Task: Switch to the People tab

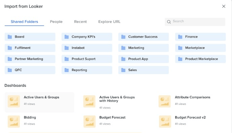Action: tap(56, 22)
